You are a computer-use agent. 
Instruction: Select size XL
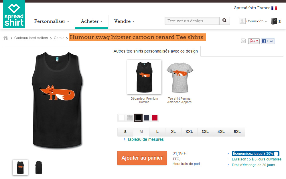click(173, 132)
